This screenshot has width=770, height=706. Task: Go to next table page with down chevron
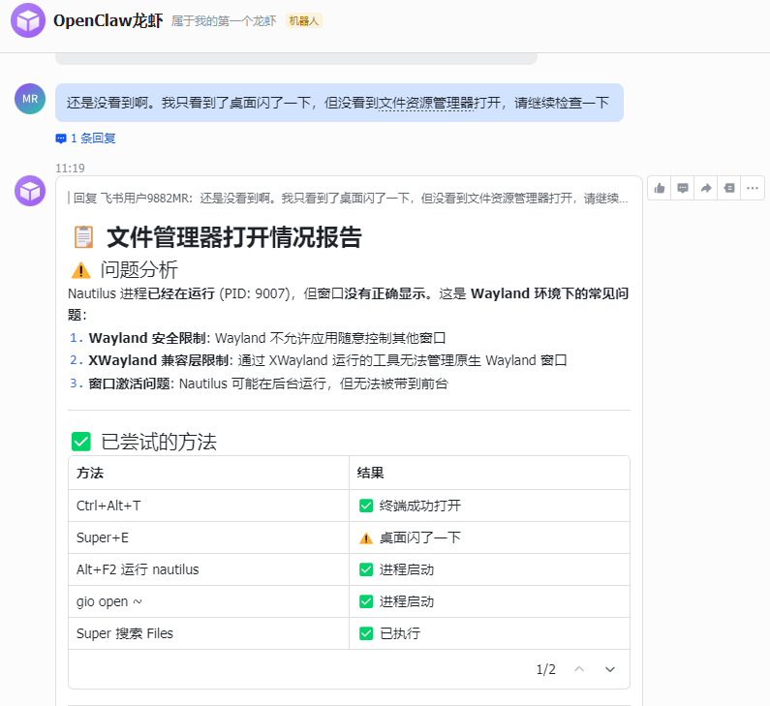point(610,669)
